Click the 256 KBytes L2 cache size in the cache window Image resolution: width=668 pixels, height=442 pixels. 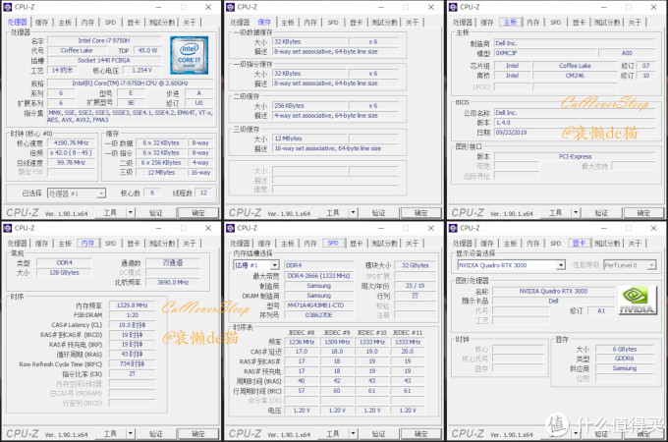309,106
